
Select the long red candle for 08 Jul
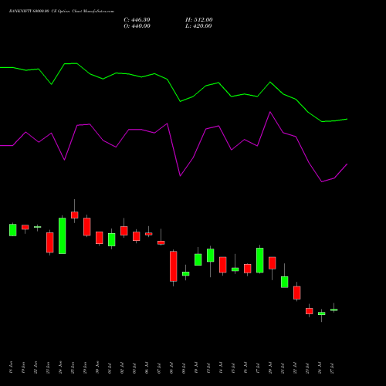[x=174, y=266]
